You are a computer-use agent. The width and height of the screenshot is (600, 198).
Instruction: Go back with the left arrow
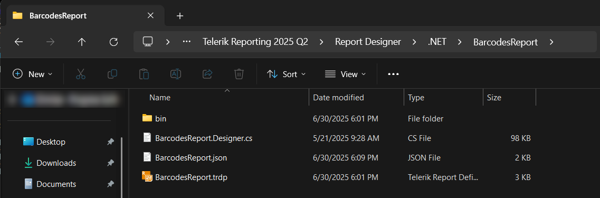click(19, 42)
